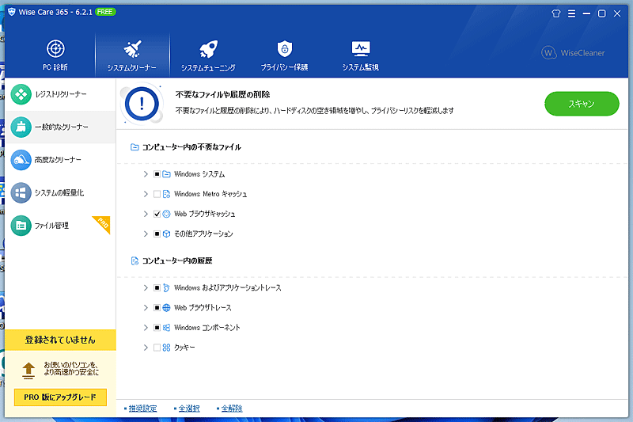Toggle the Windows システム checkbox
The image size is (633, 422).
[157, 174]
